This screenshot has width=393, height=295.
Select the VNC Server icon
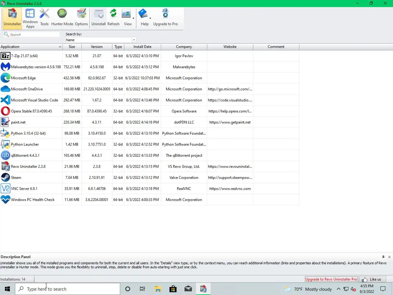5,189
